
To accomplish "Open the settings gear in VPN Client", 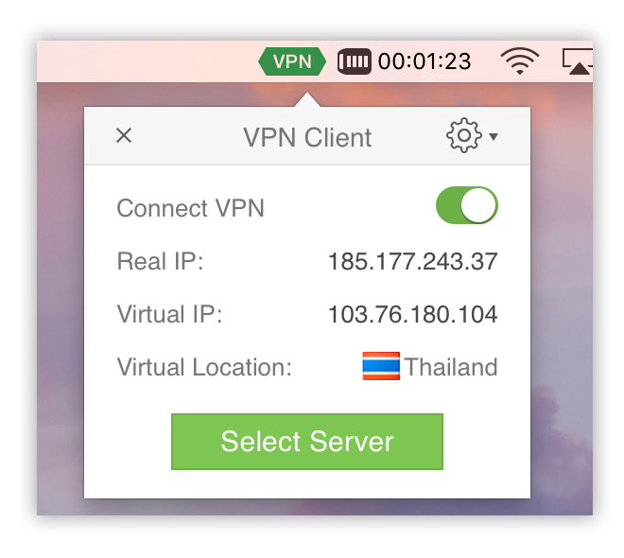I will (x=463, y=135).
